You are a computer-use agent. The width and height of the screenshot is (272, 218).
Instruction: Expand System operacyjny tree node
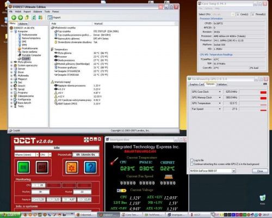pos(11,65)
